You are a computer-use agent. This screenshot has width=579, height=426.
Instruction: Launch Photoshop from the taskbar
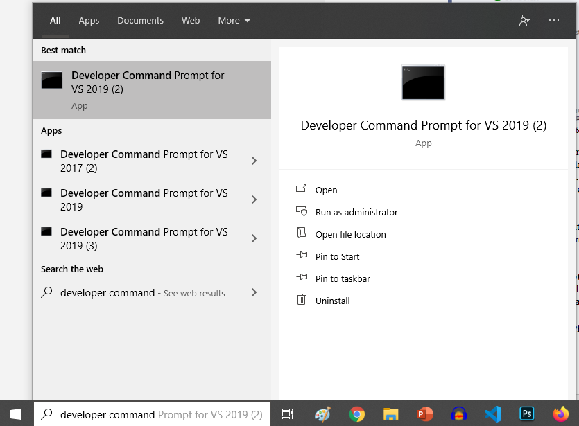(527, 414)
